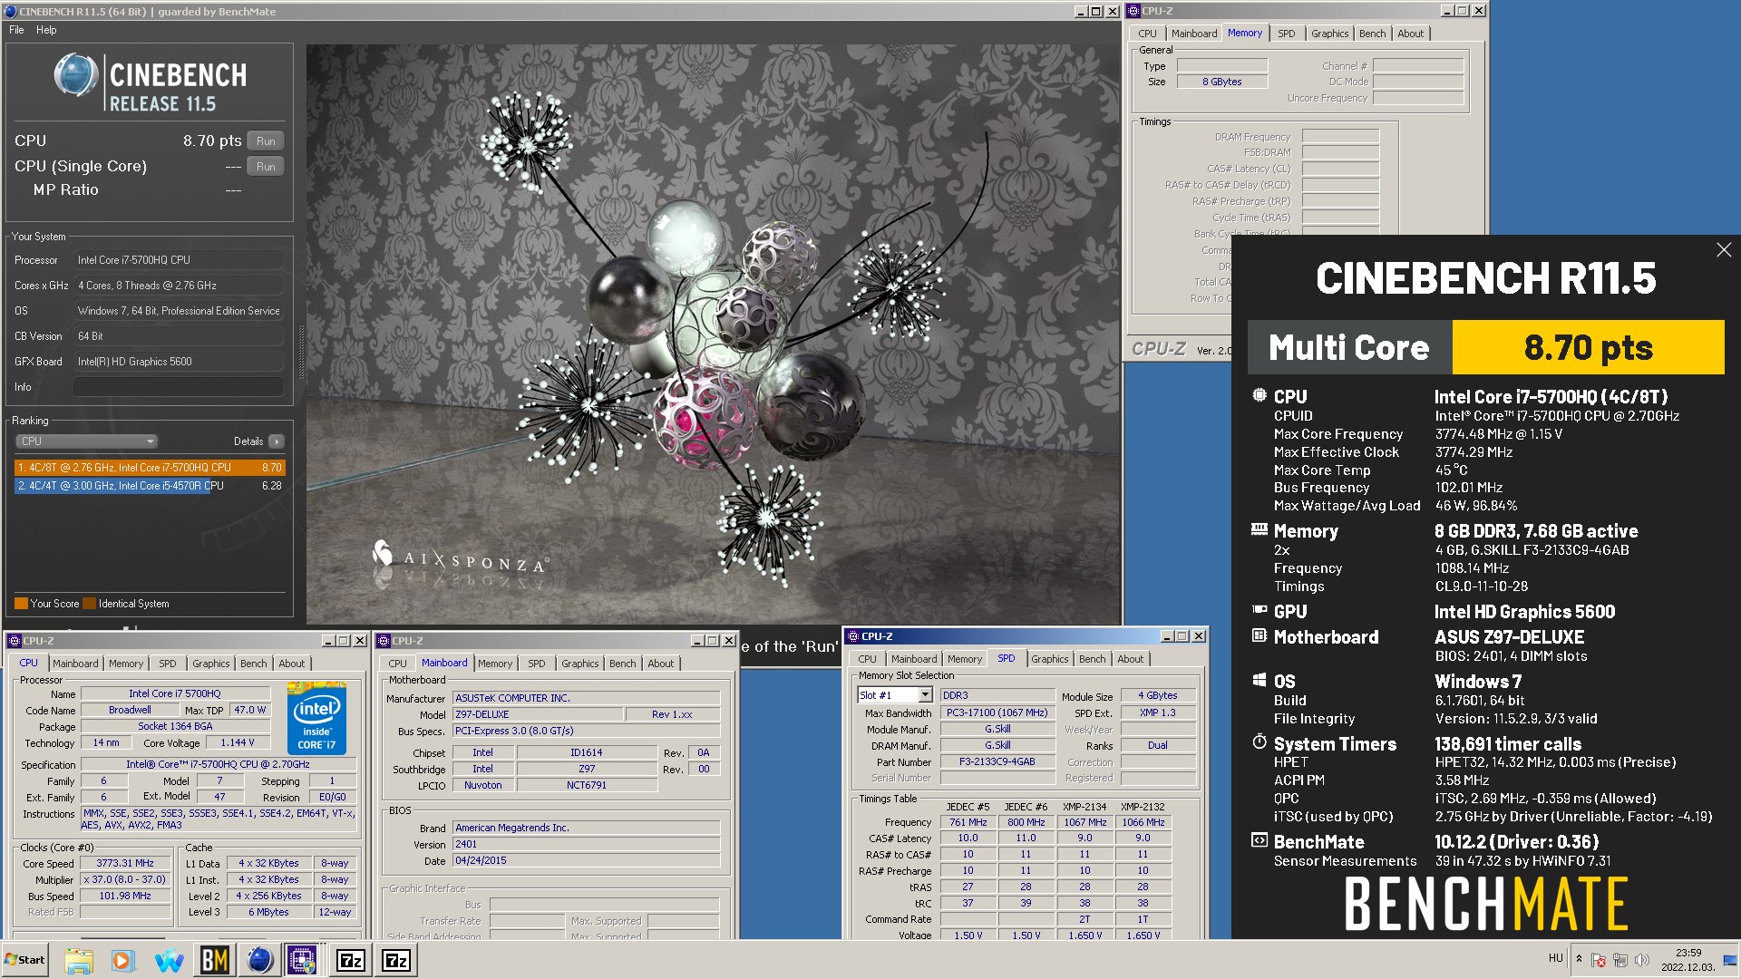
Task: Click the Processor field Intel Core i7-5700HQ CPU
Action: click(x=179, y=260)
